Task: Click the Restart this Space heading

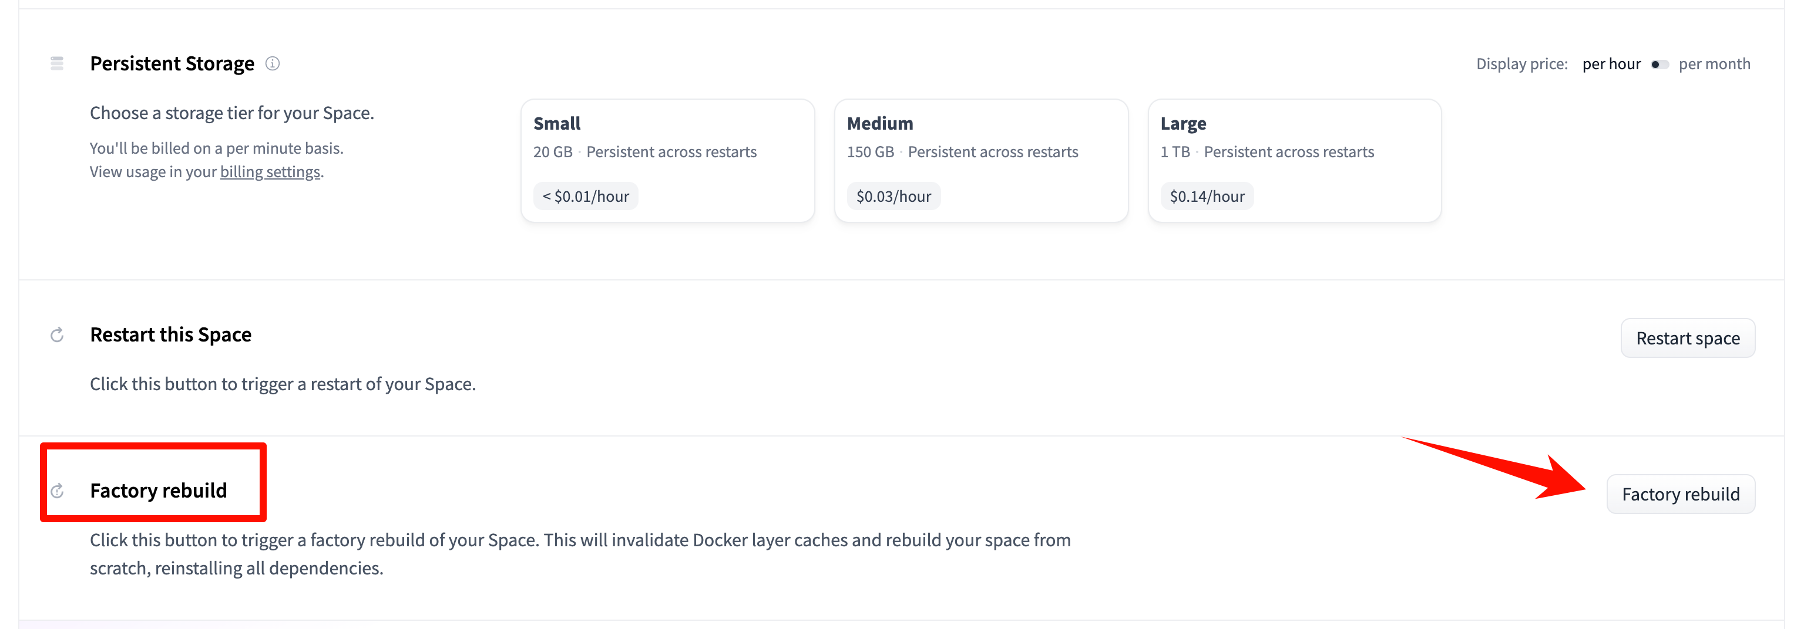Action: (x=170, y=335)
